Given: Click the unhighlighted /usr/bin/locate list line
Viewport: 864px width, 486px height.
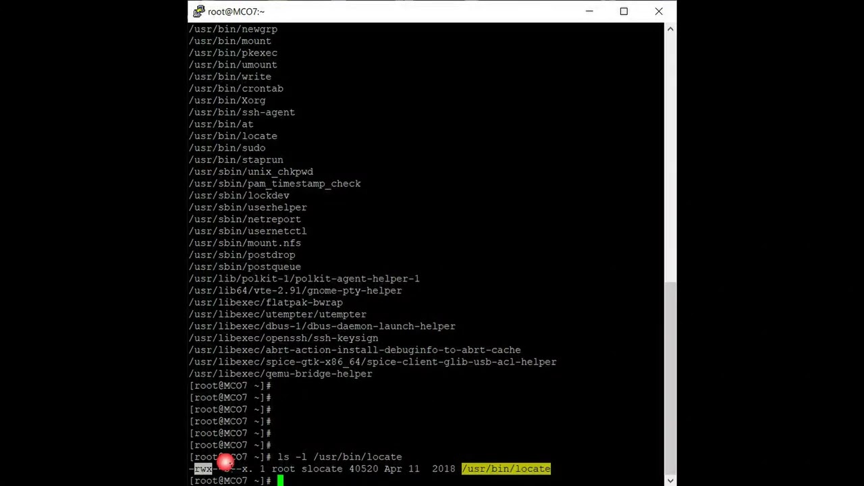Looking at the screenshot, I should coord(233,136).
